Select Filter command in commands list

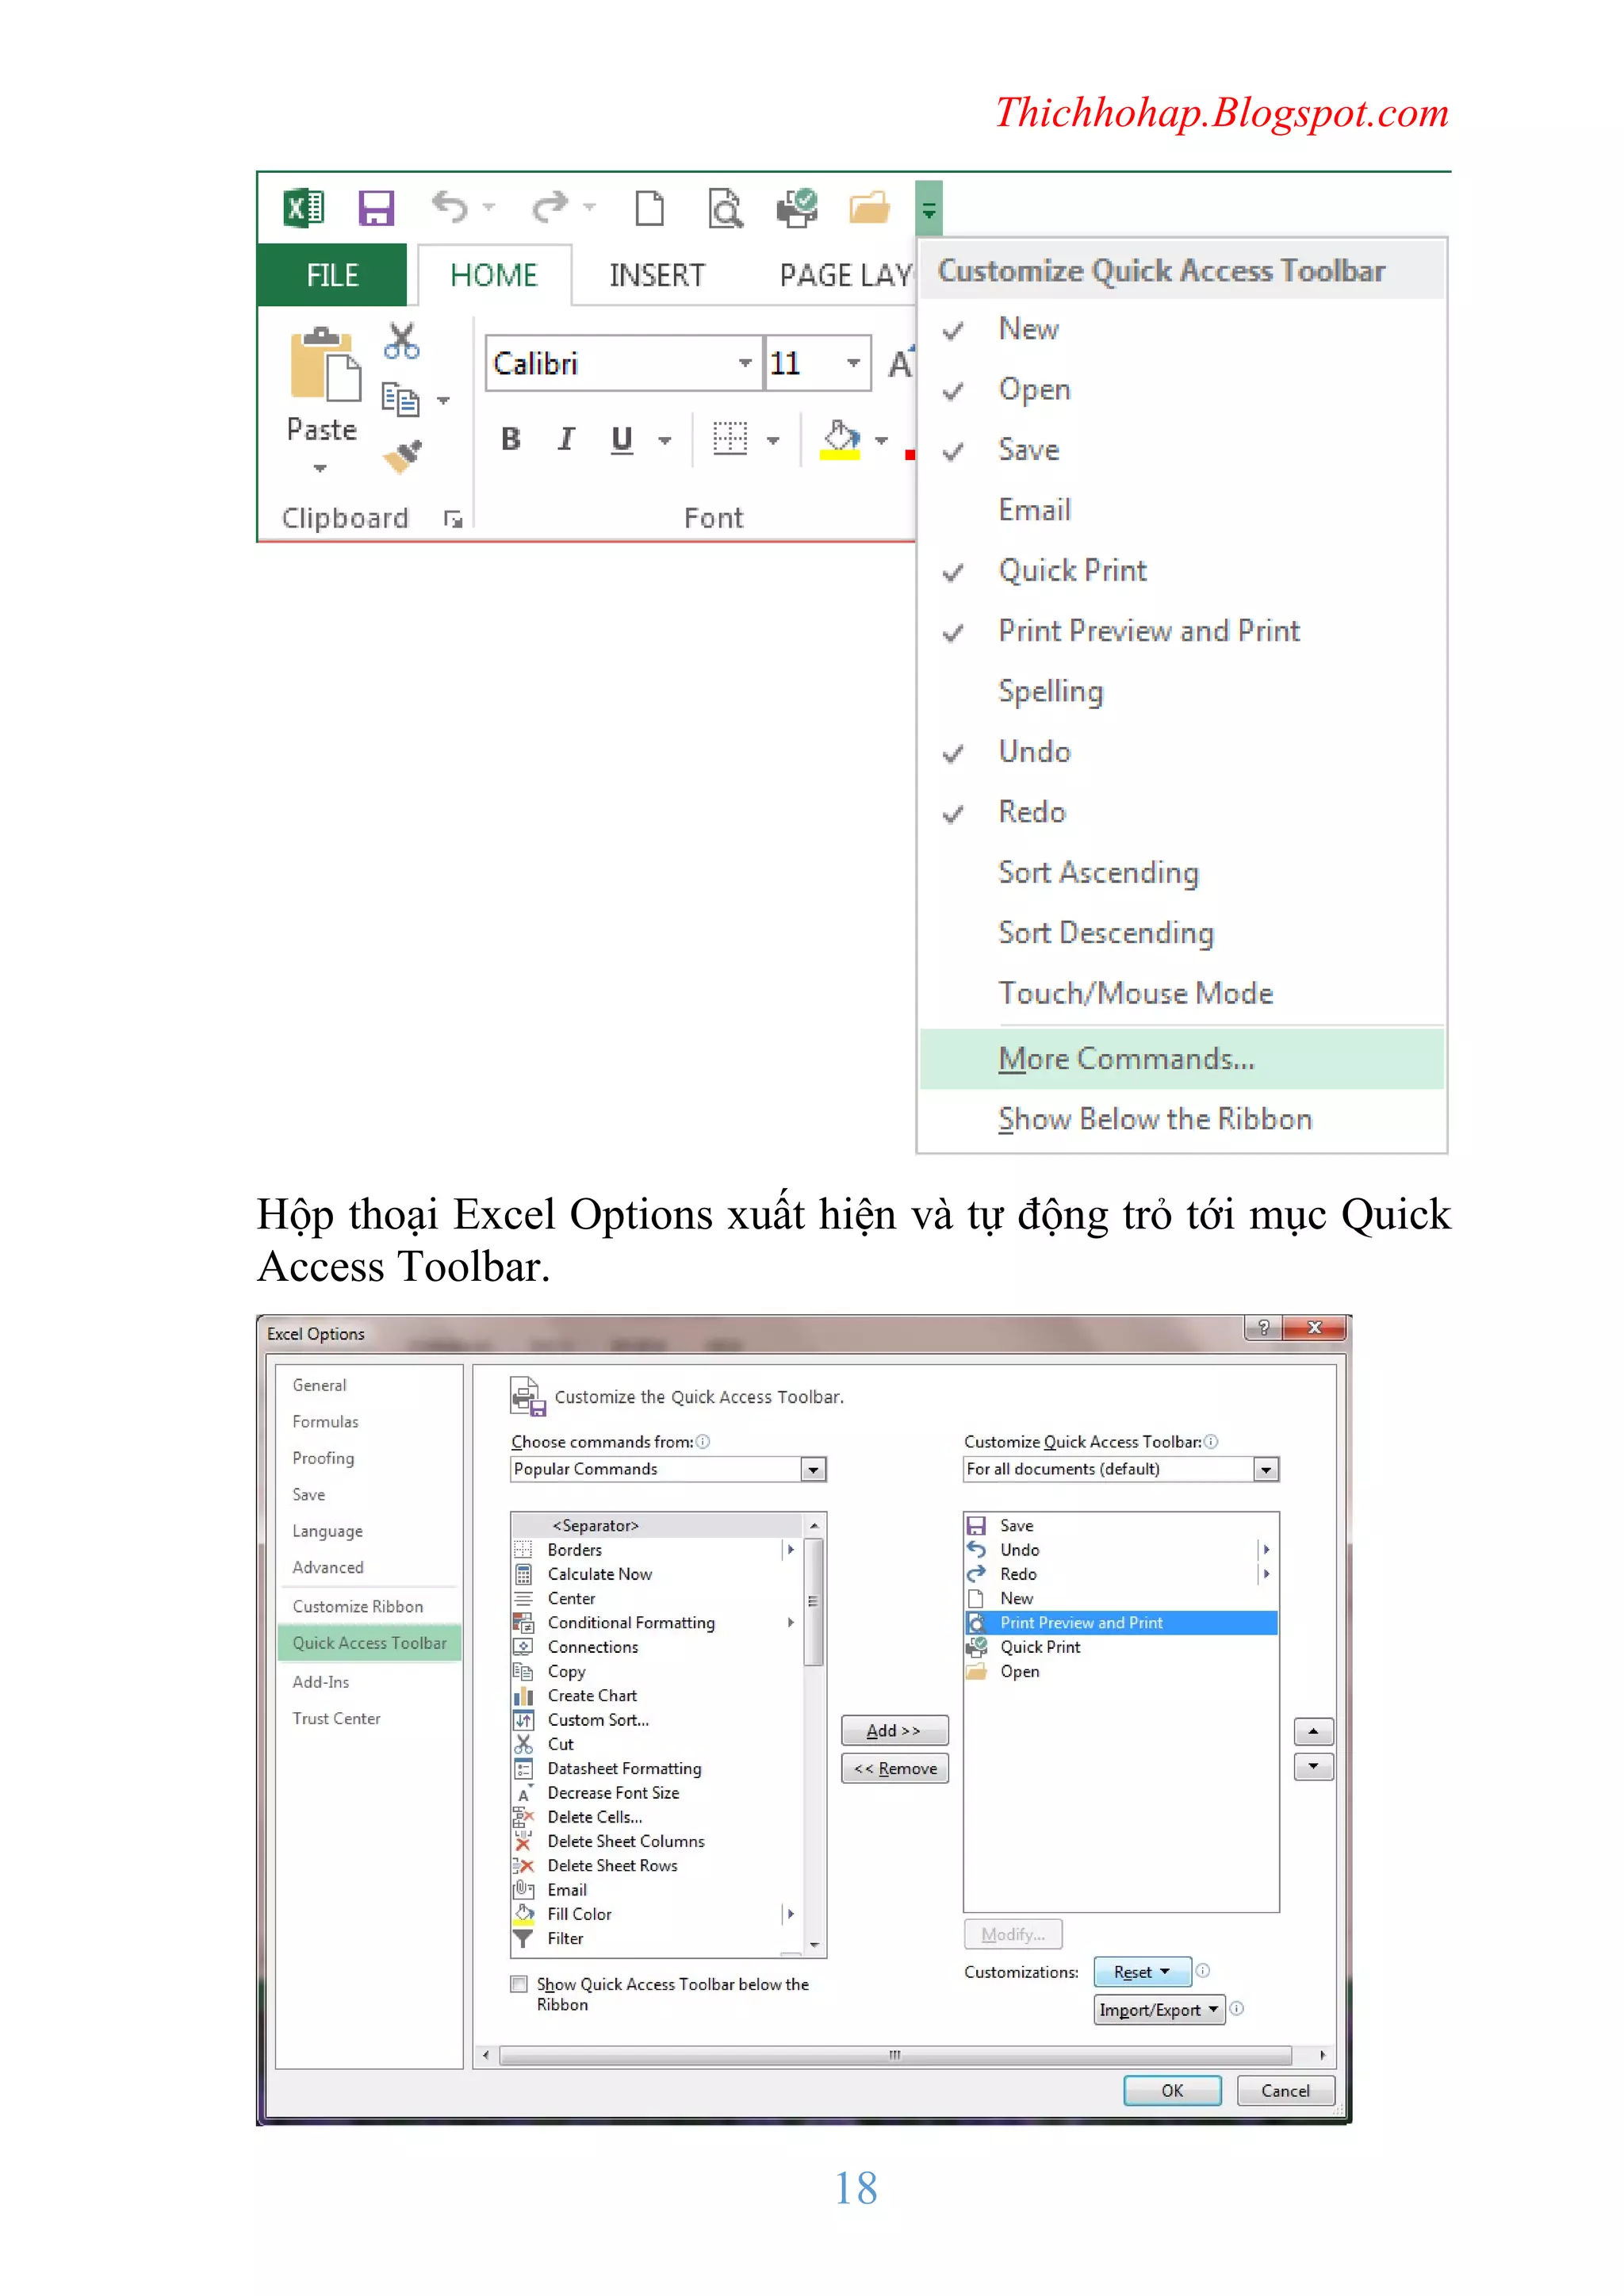pyautogui.click(x=656, y=1938)
